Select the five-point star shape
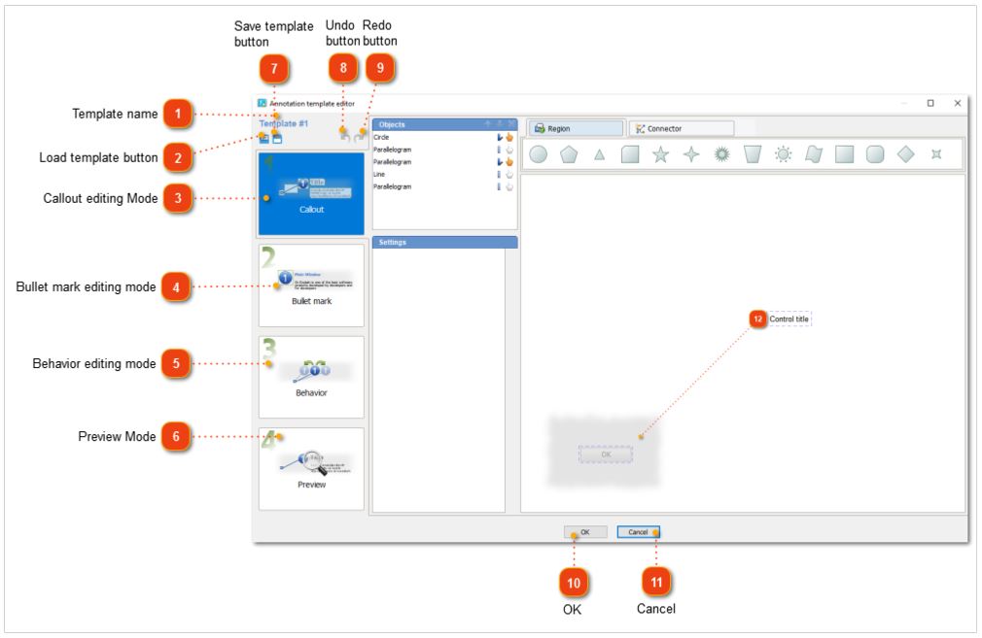 [661, 153]
